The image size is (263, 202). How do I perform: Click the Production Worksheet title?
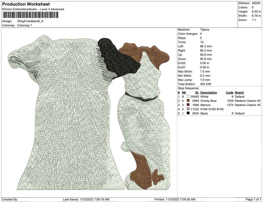pos(26,4)
